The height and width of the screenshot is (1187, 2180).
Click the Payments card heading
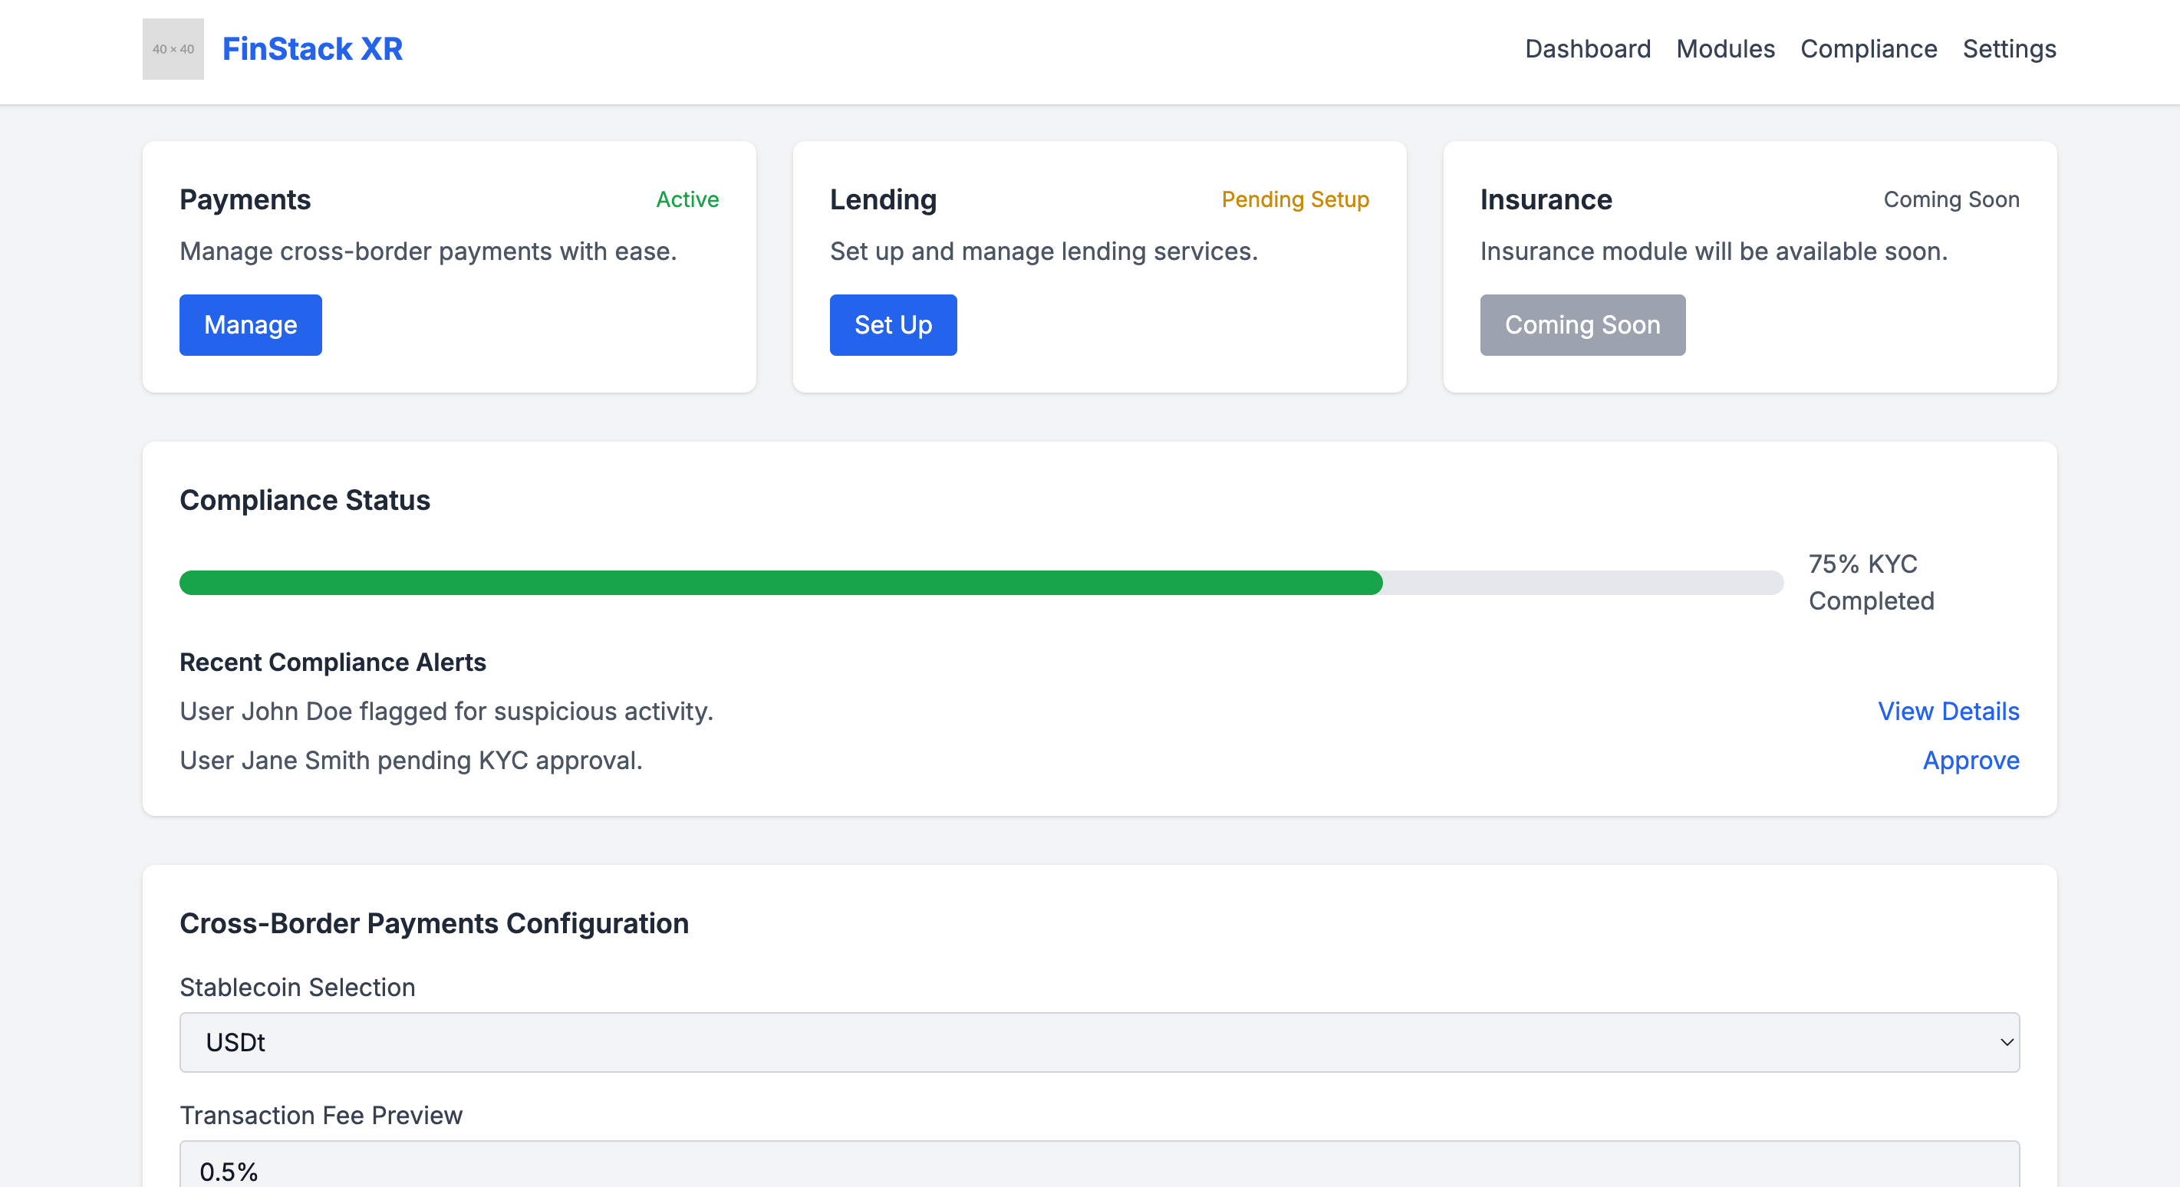coord(245,199)
